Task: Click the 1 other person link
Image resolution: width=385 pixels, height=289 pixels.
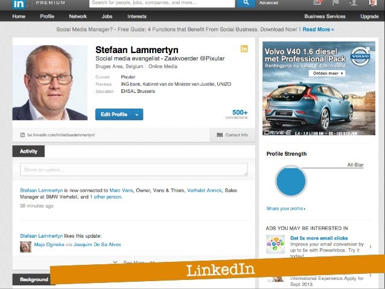Action: tap(106, 197)
